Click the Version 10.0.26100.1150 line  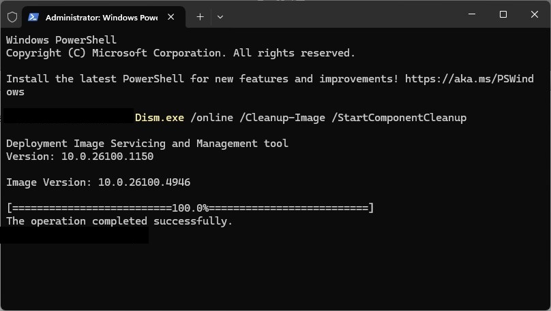(80, 157)
